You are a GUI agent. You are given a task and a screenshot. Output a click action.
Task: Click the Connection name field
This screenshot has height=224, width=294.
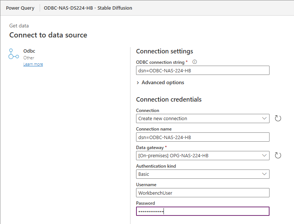coord(202,137)
